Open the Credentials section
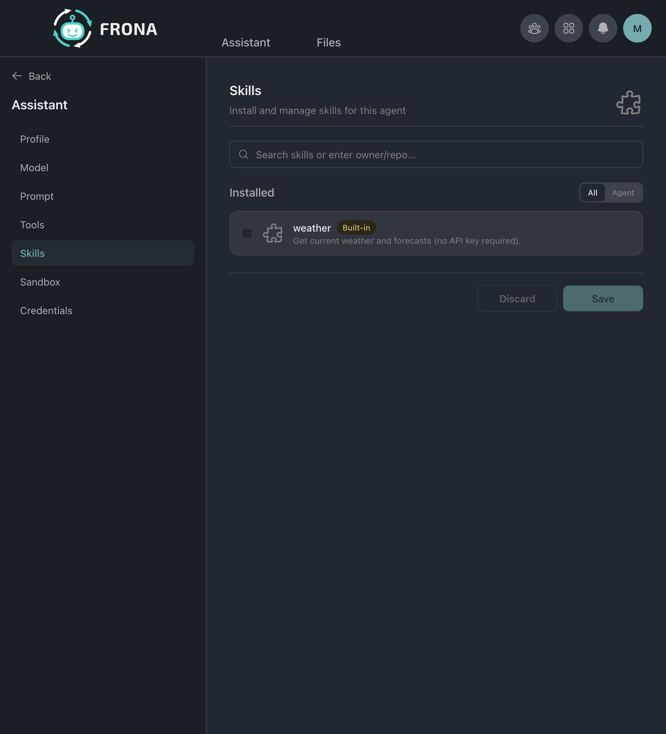This screenshot has height=734, width=666. pos(46,311)
